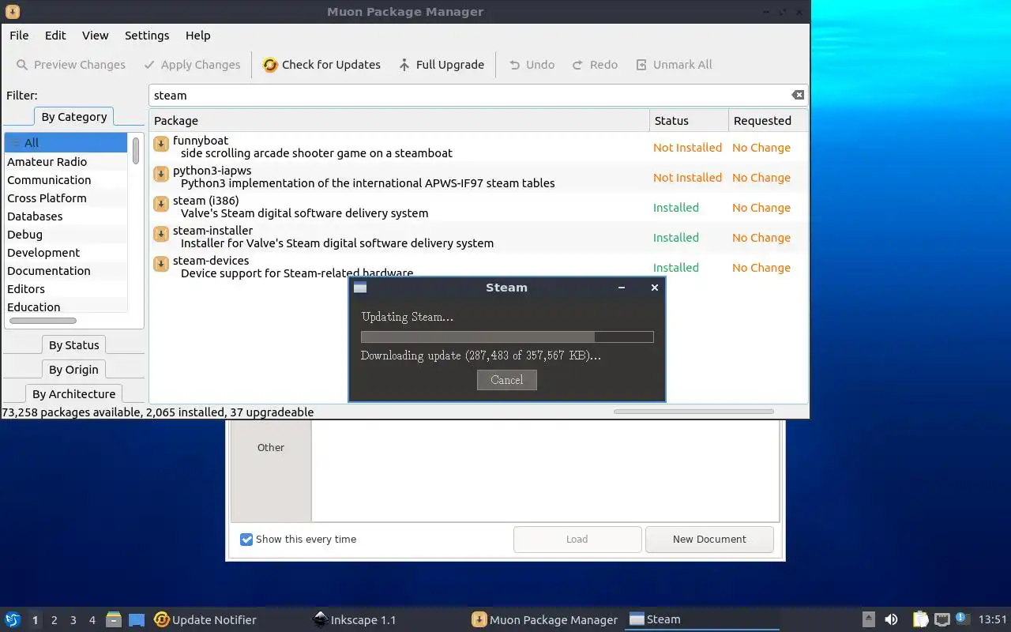Screen dimensions: 1011x632
Task: Cancel the Steam update download
Action: coord(507,380)
